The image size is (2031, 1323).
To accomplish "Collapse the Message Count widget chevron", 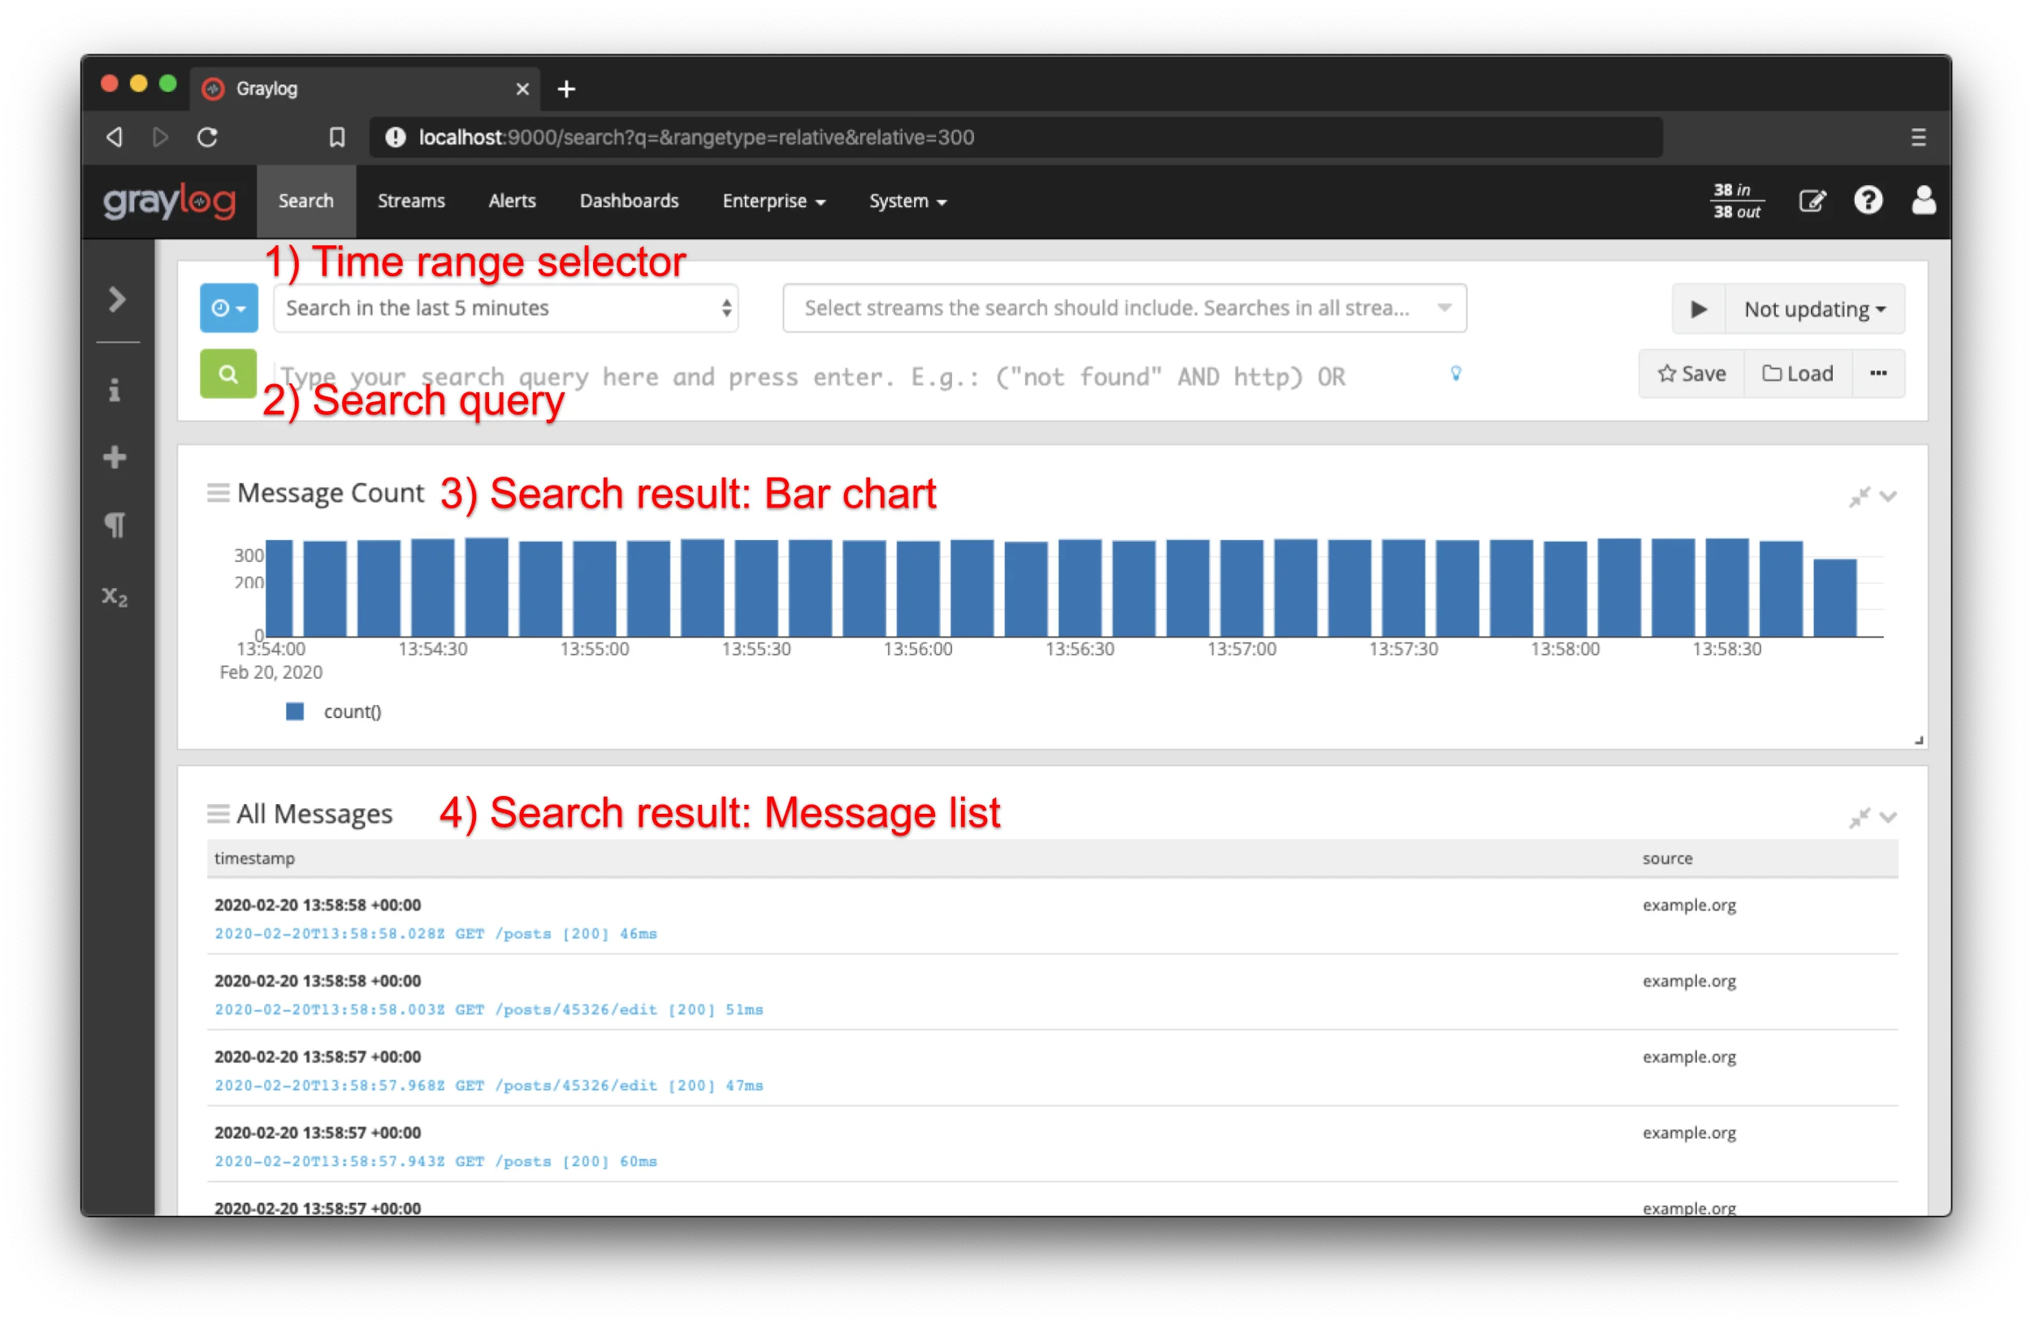I will click(1890, 495).
